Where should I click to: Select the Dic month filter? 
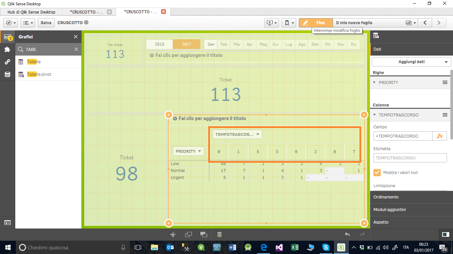click(x=354, y=44)
